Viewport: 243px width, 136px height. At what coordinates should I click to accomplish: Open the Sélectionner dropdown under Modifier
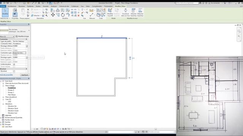pos(5,19)
